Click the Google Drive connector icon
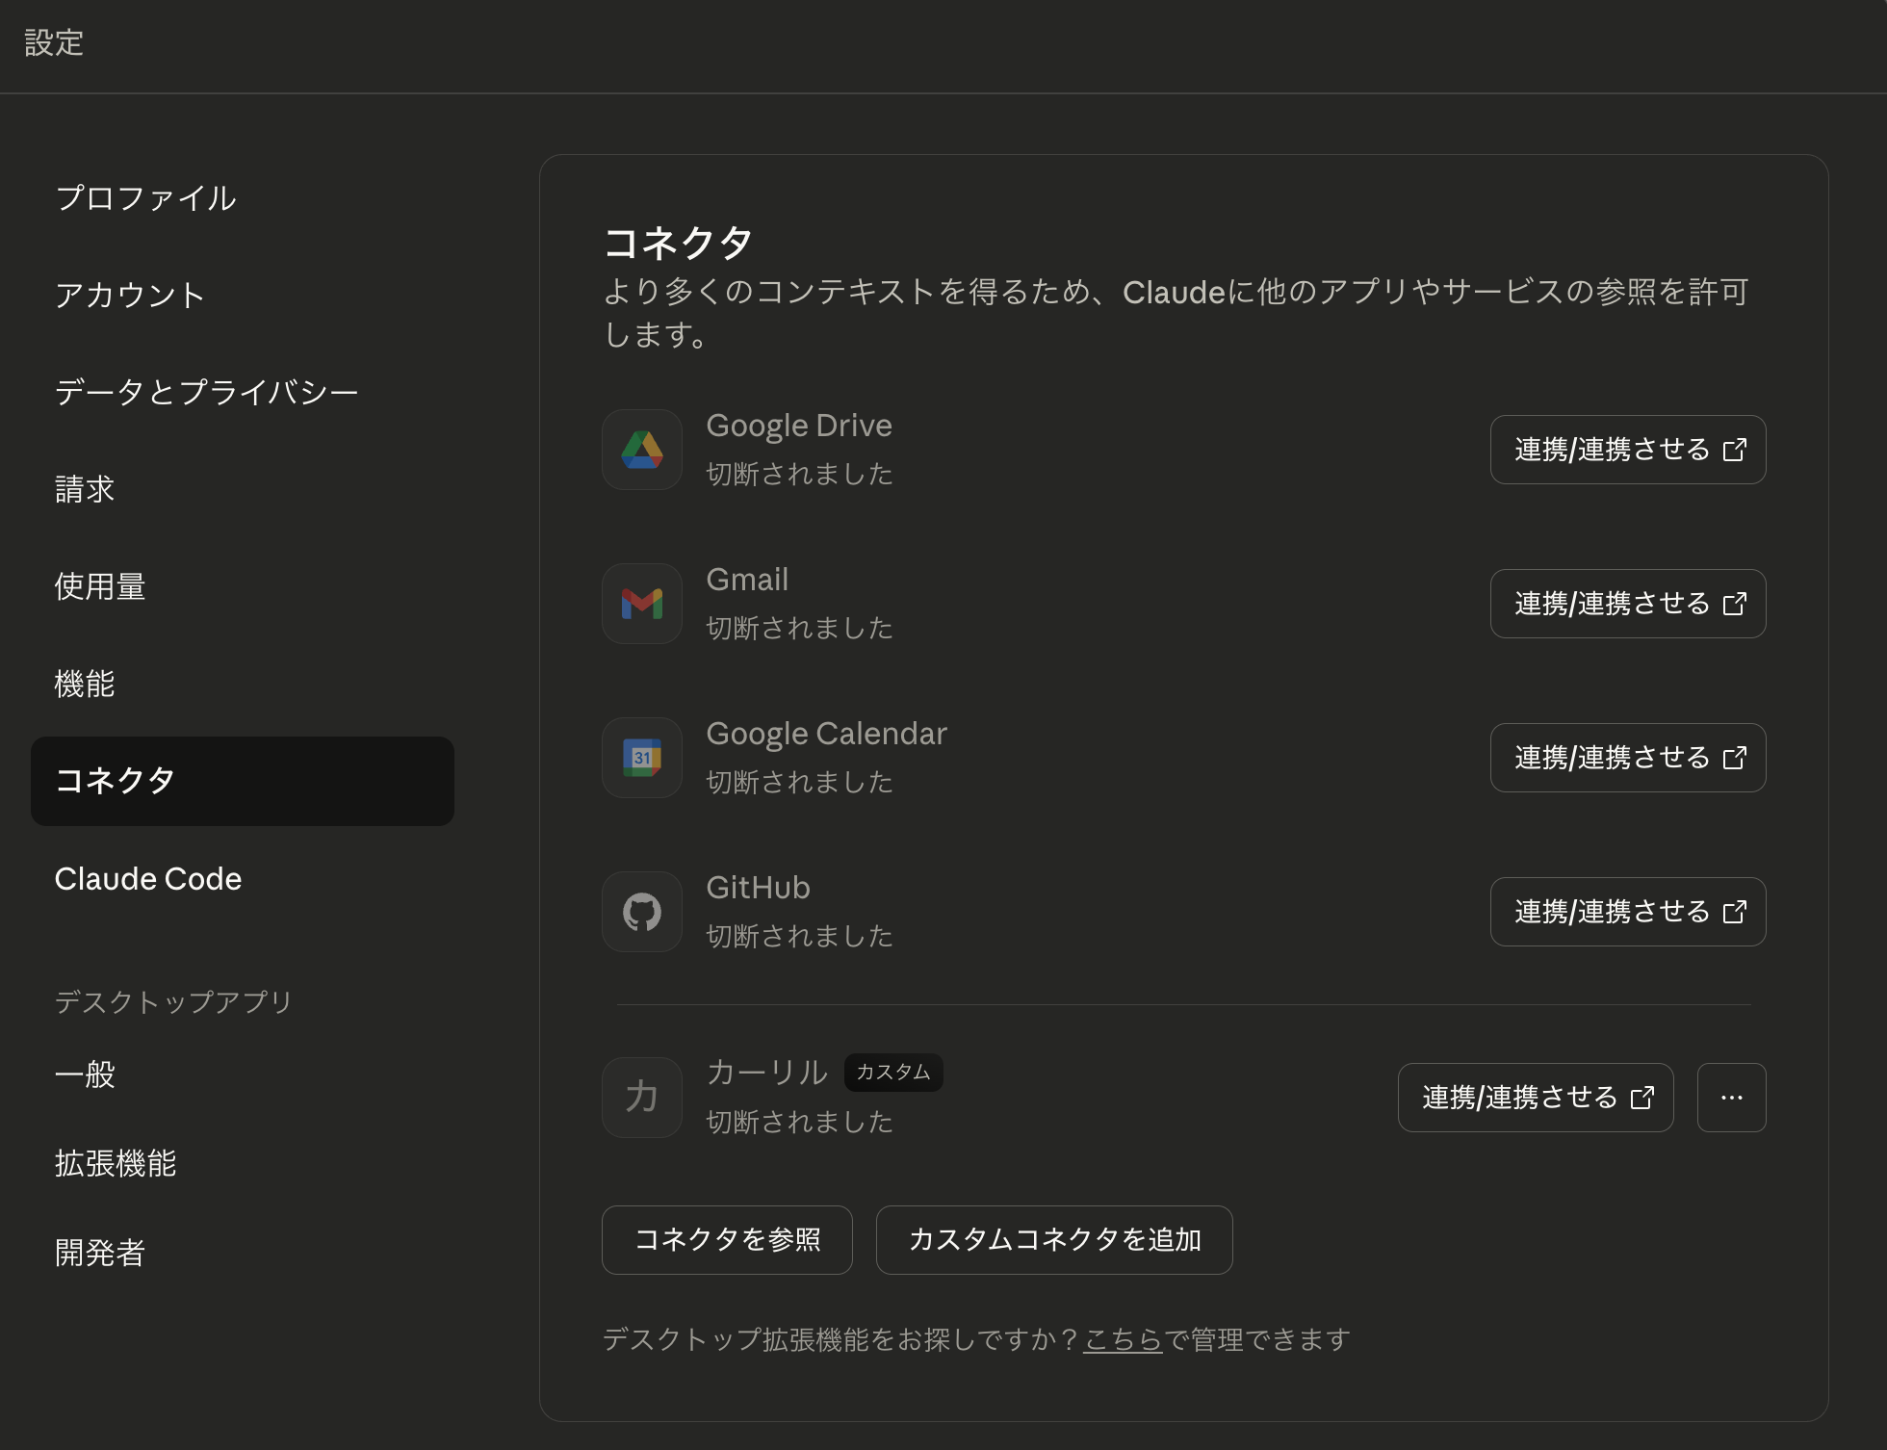1887x1450 pixels. [x=641, y=450]
